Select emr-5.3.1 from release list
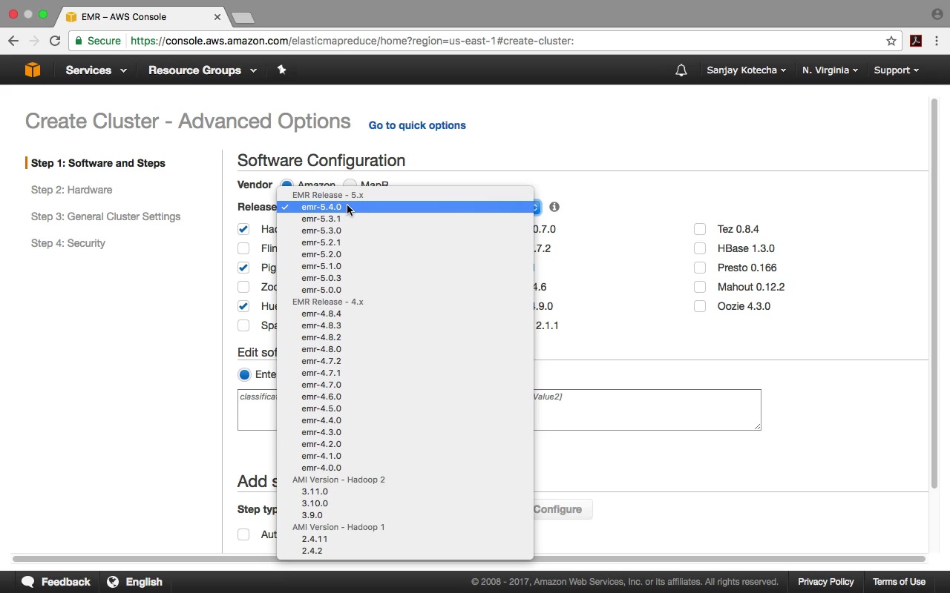 (x=321, y=219)
